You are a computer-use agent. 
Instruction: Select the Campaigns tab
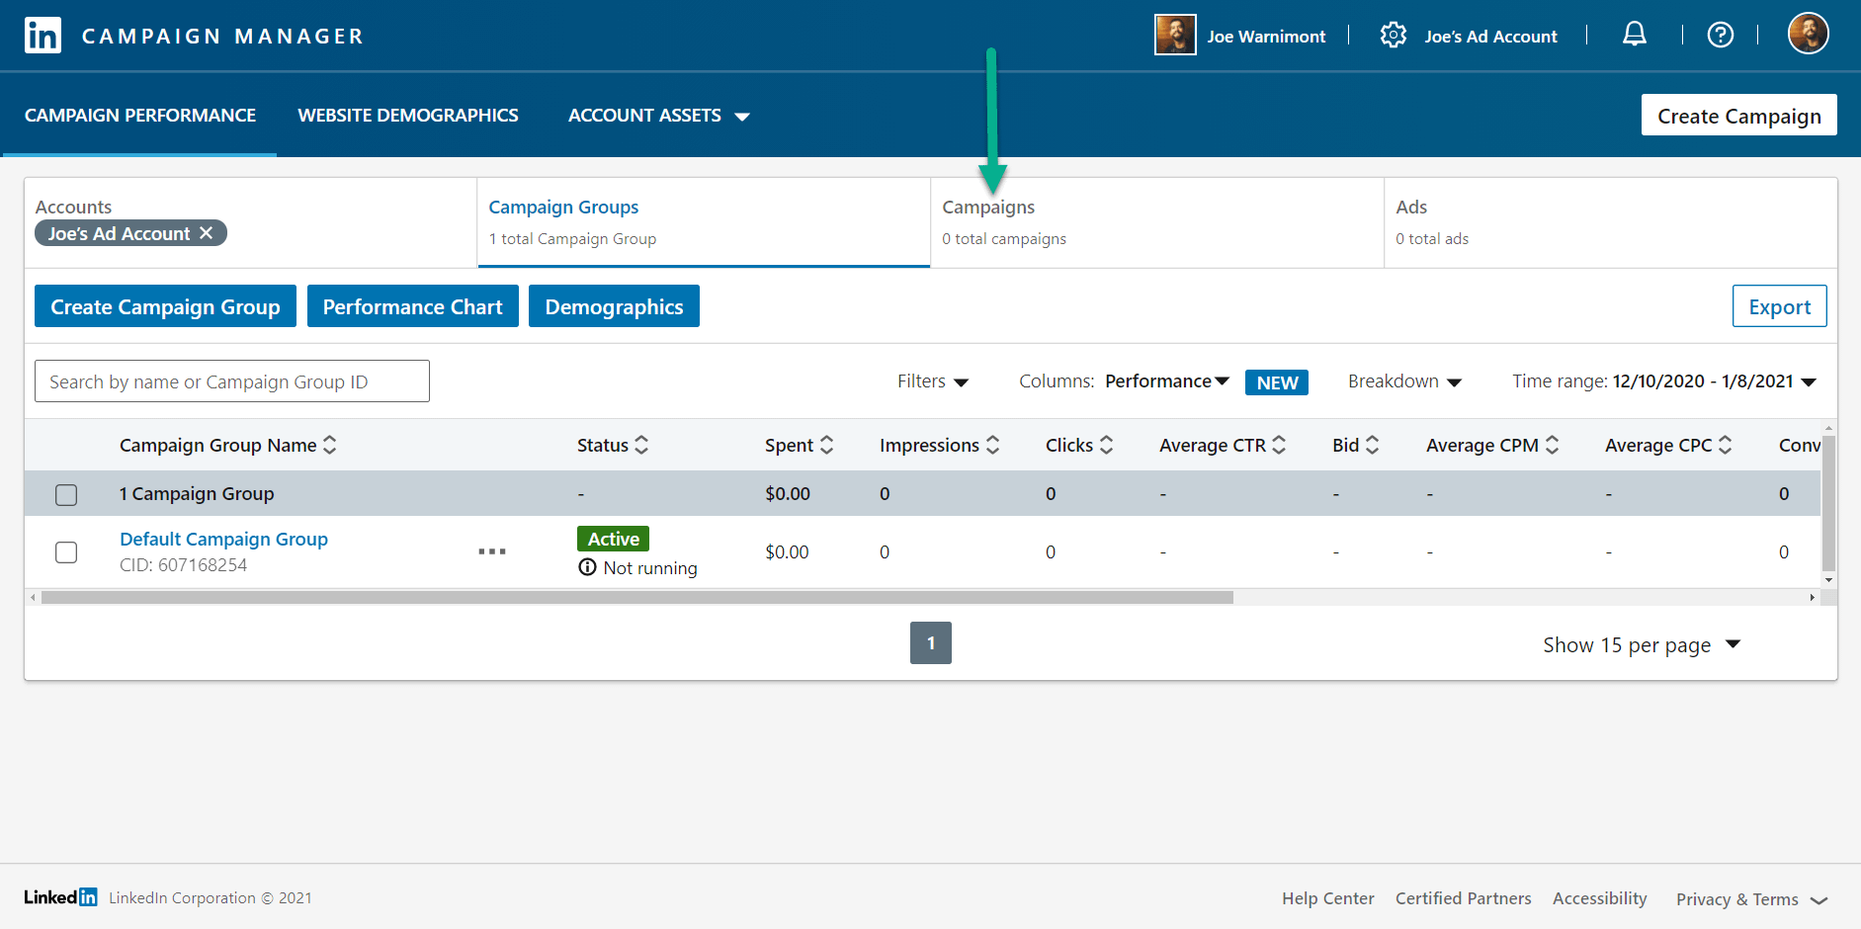(x=1157, y=222)
